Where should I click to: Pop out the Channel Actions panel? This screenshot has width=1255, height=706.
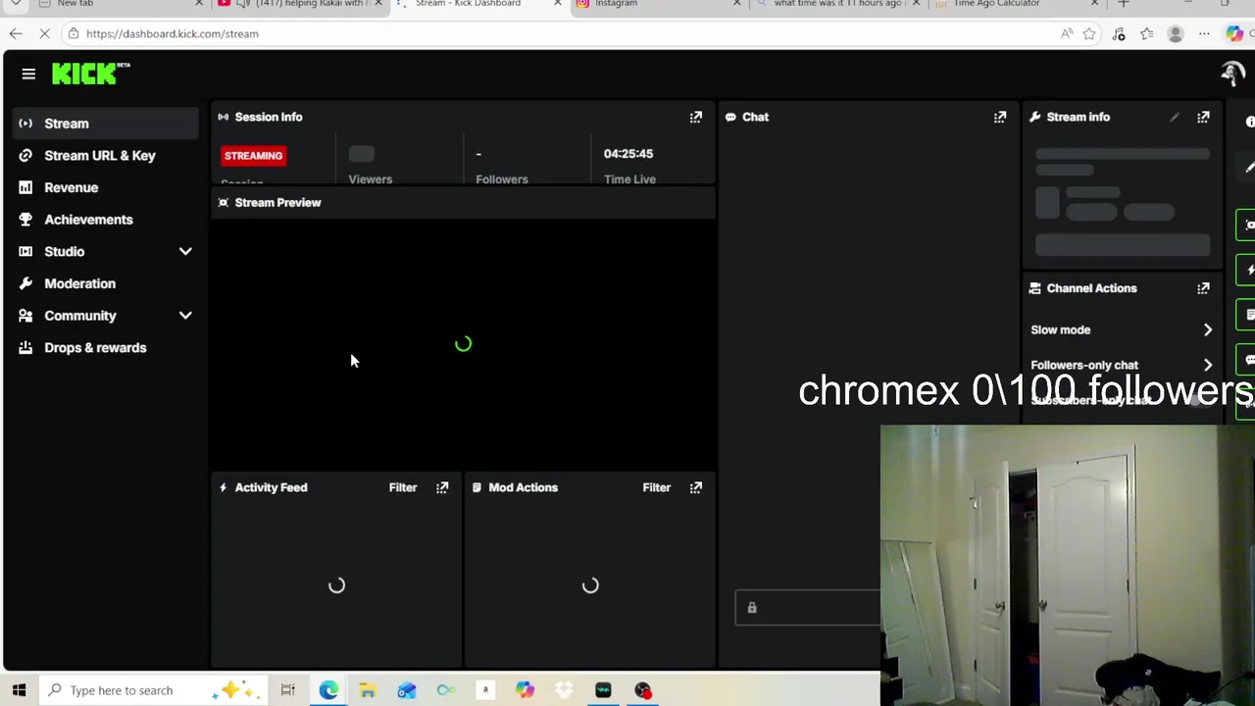(x=1203, y=288)
